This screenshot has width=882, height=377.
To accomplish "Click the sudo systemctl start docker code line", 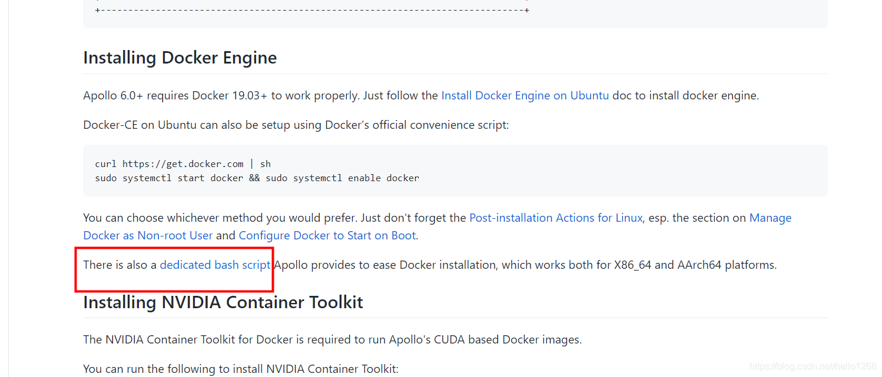I will coord(257,178).
